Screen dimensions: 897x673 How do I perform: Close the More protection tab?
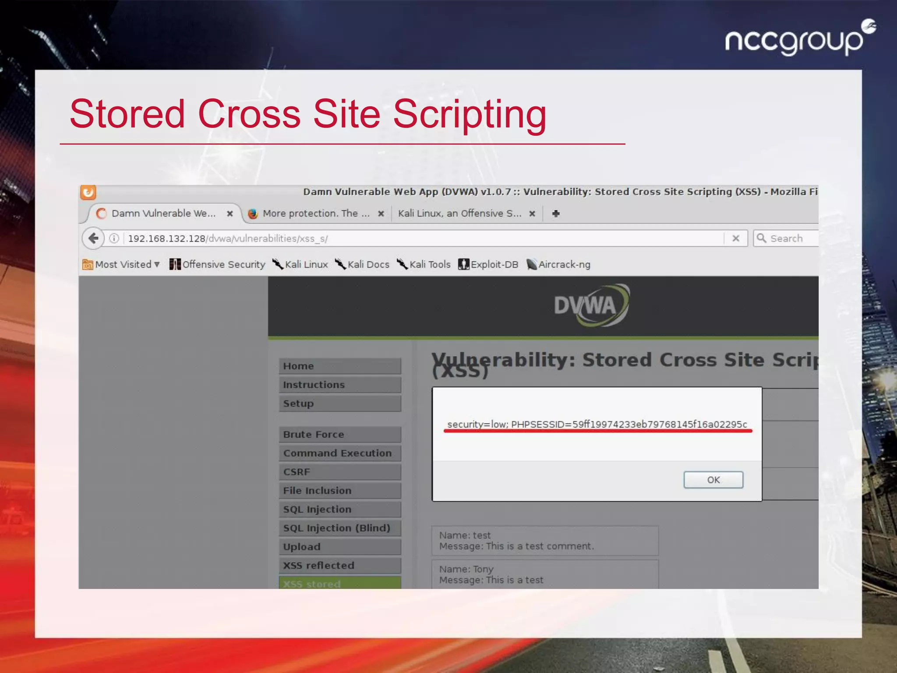(x=381, y=213)
